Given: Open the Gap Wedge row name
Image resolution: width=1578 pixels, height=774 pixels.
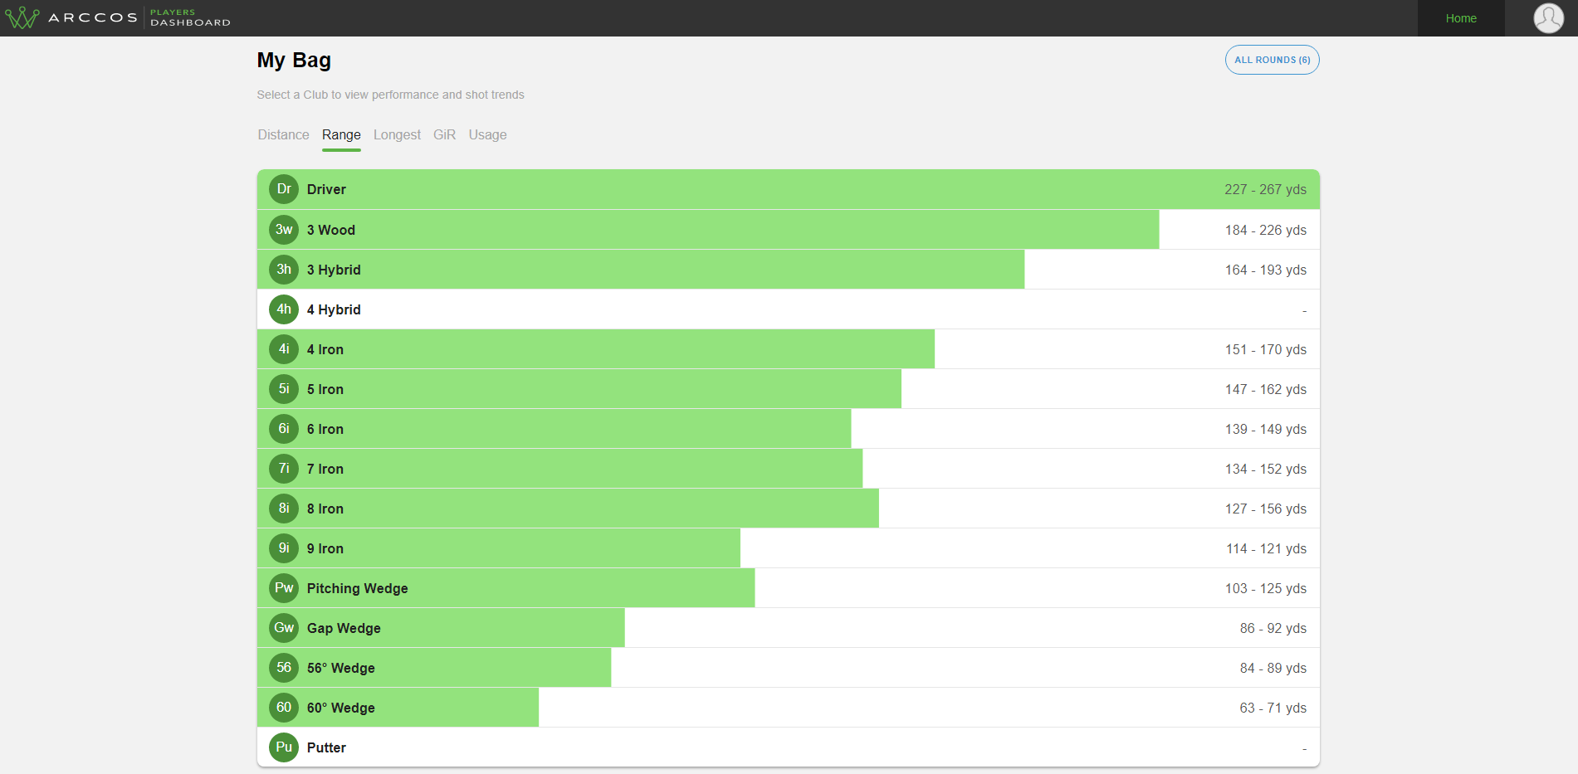Looking at the screenshot, I should click(344, 628).
